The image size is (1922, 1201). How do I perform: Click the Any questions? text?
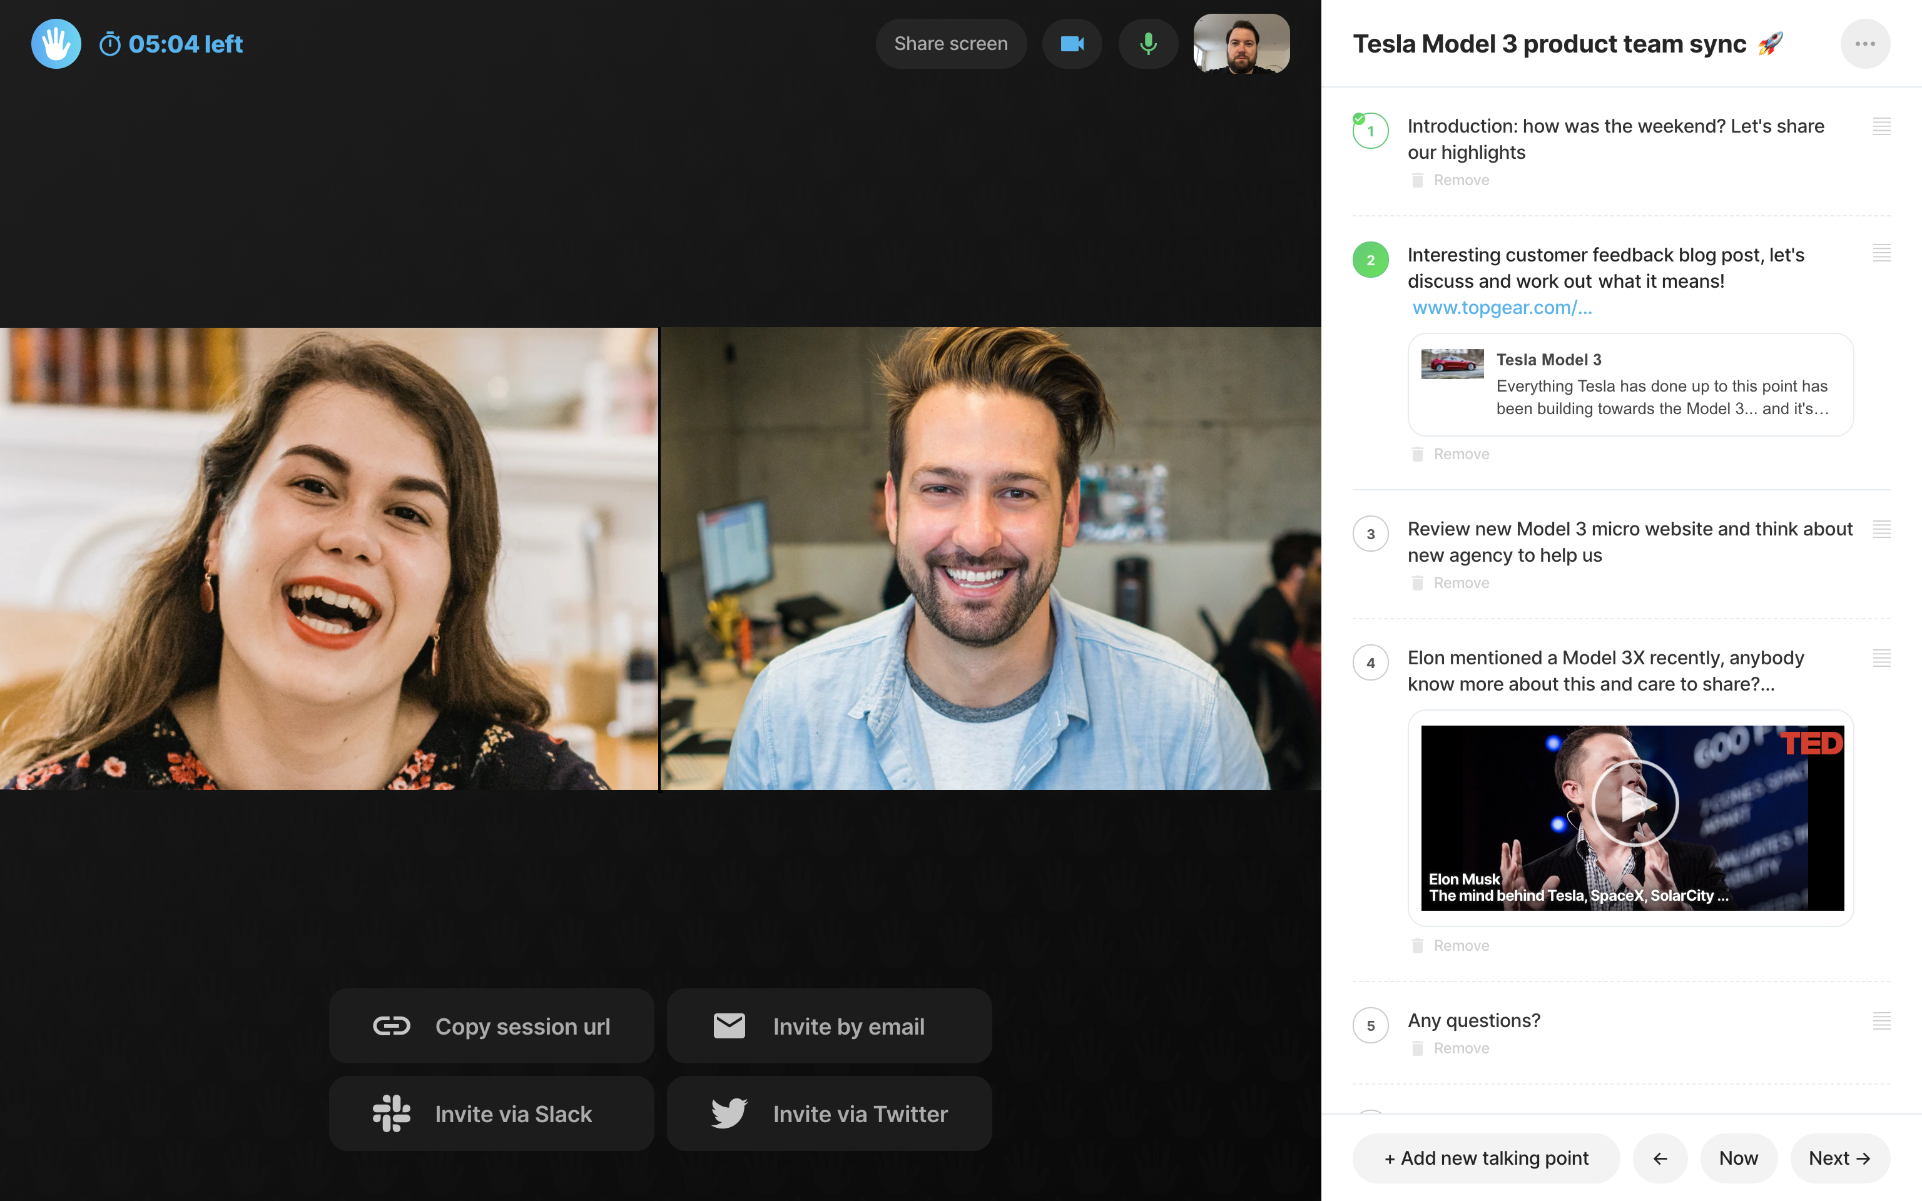(1474, 1021)
